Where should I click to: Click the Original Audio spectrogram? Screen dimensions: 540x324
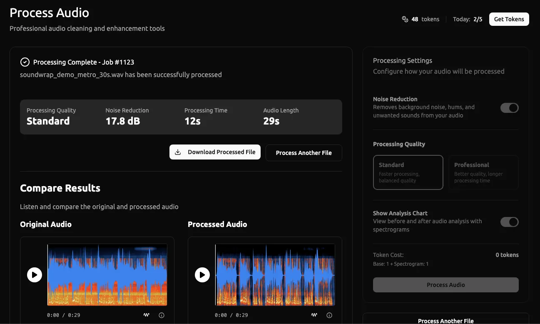click(107, 275)
